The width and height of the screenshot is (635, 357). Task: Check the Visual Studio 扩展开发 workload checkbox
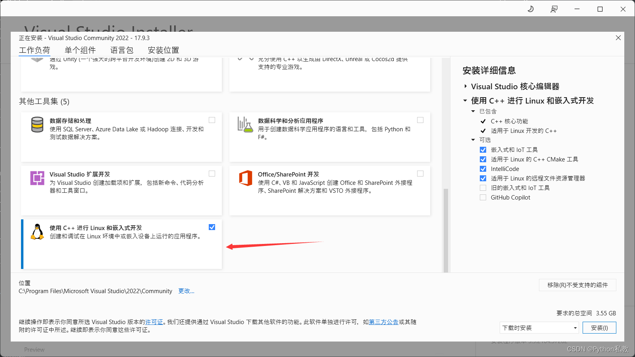point(212,173)
